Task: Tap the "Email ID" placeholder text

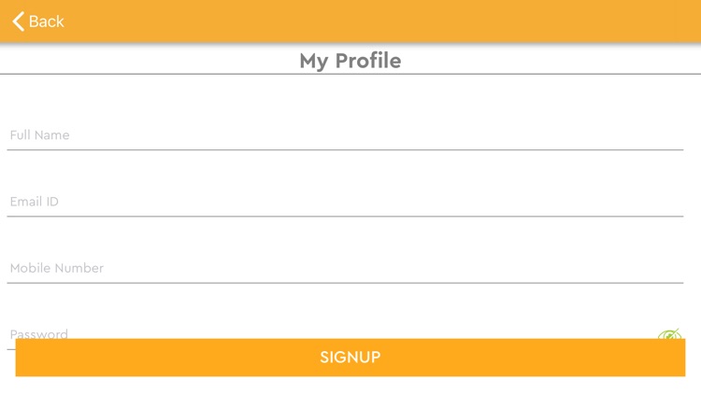Action: pyautogui.click(x=35, y=202)
